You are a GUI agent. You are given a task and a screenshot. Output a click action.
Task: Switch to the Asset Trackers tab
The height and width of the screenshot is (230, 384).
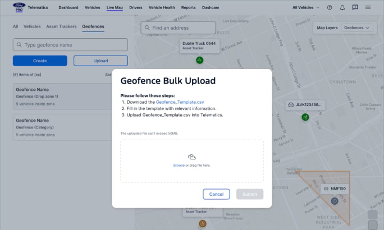tap(61, 26)
